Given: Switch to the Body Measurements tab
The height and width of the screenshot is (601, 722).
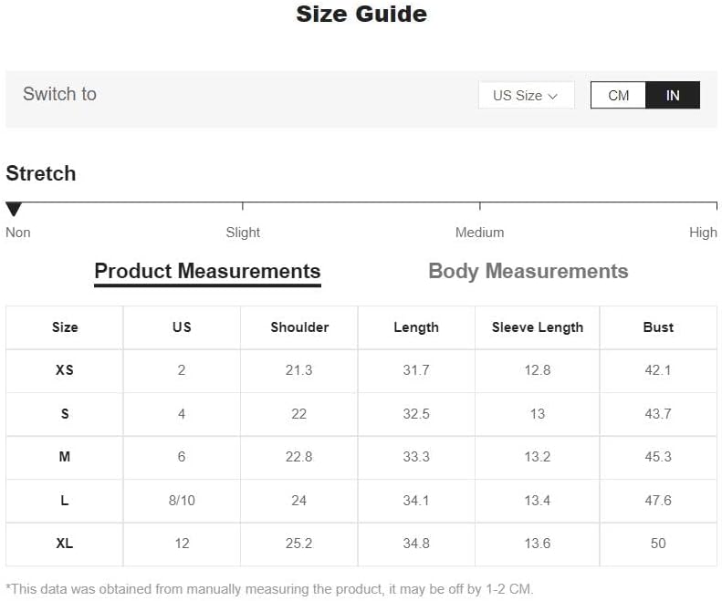Looking at the screenshot, I should pyautogui.click(x=528, y=271).
